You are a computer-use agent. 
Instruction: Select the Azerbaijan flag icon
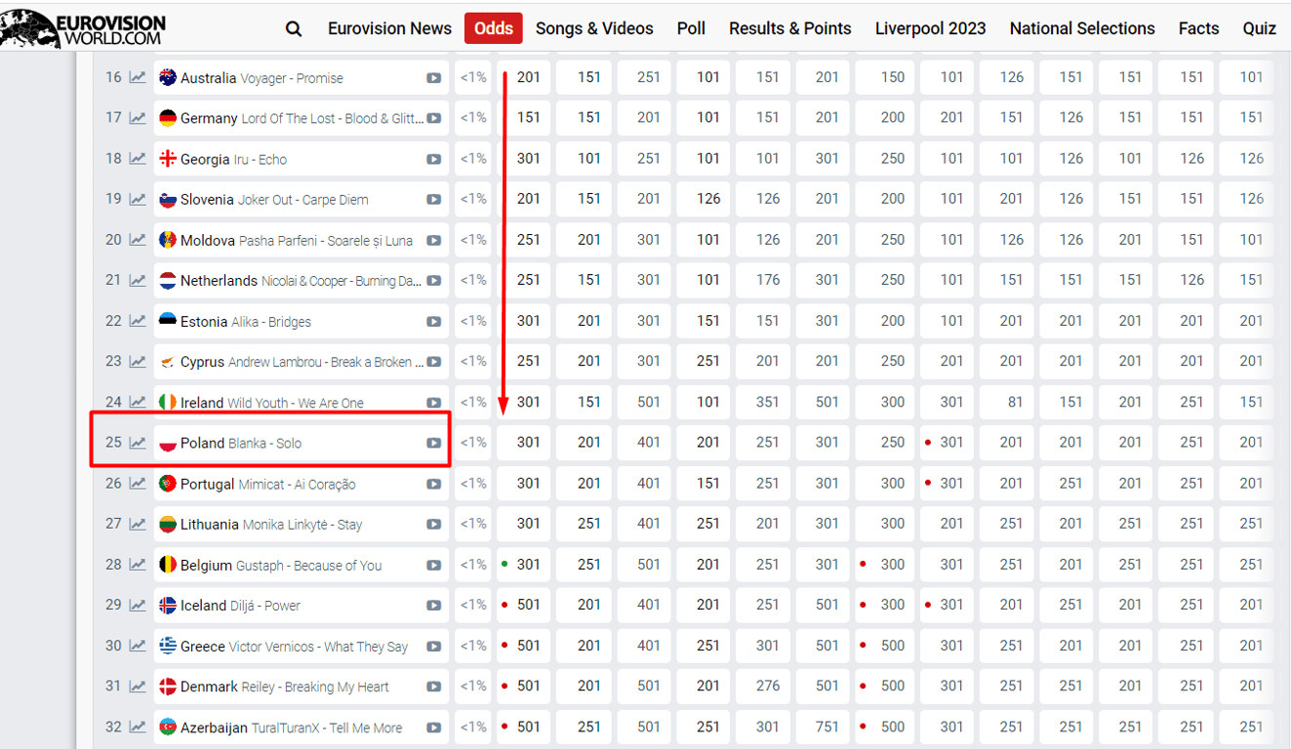[168, 727]
